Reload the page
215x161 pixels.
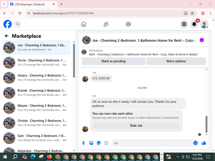[x=20, y=13]
